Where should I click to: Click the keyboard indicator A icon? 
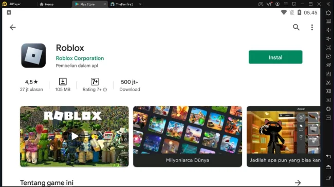(9, 12)
